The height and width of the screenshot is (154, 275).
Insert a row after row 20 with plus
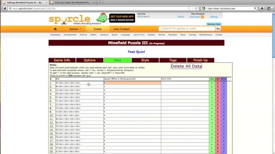(212, 151)
